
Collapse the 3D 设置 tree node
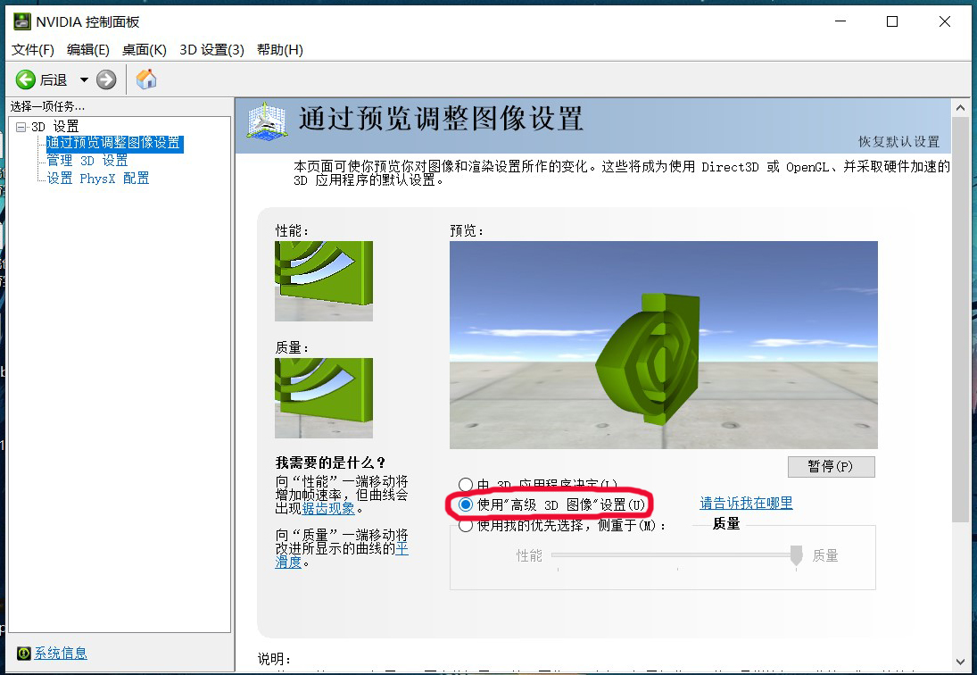click(20, 126)
